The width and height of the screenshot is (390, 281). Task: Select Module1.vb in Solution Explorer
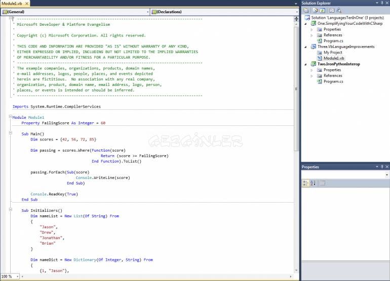pos(334,58)
